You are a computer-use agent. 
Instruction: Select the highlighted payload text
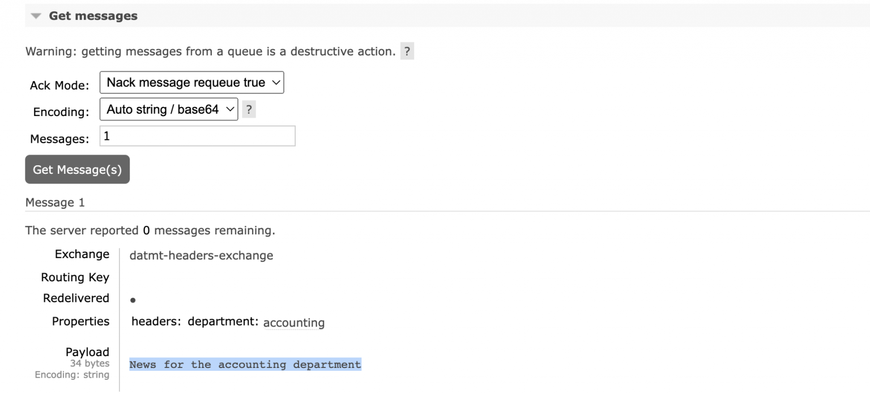pyautogui.click(x=245, y=365)
